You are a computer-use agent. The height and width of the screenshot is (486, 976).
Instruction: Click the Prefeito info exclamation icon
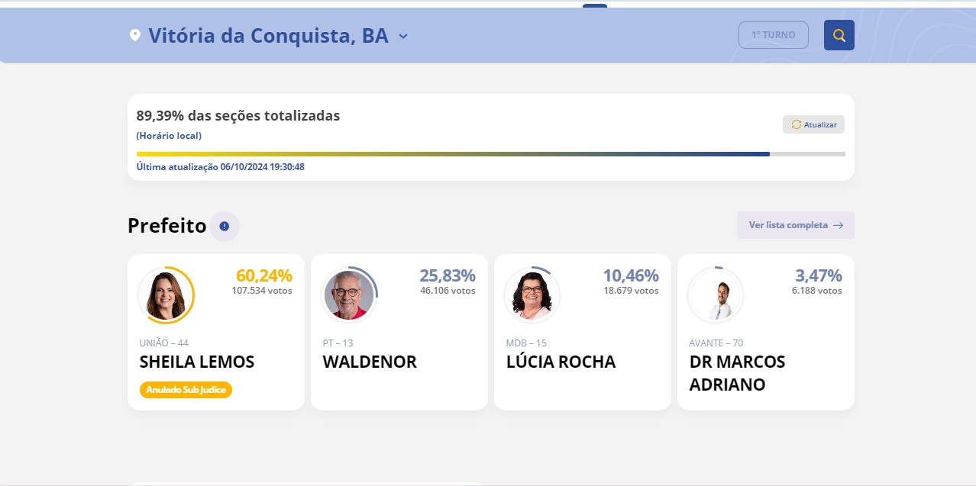pyautogui.click(x=225, y=227)
